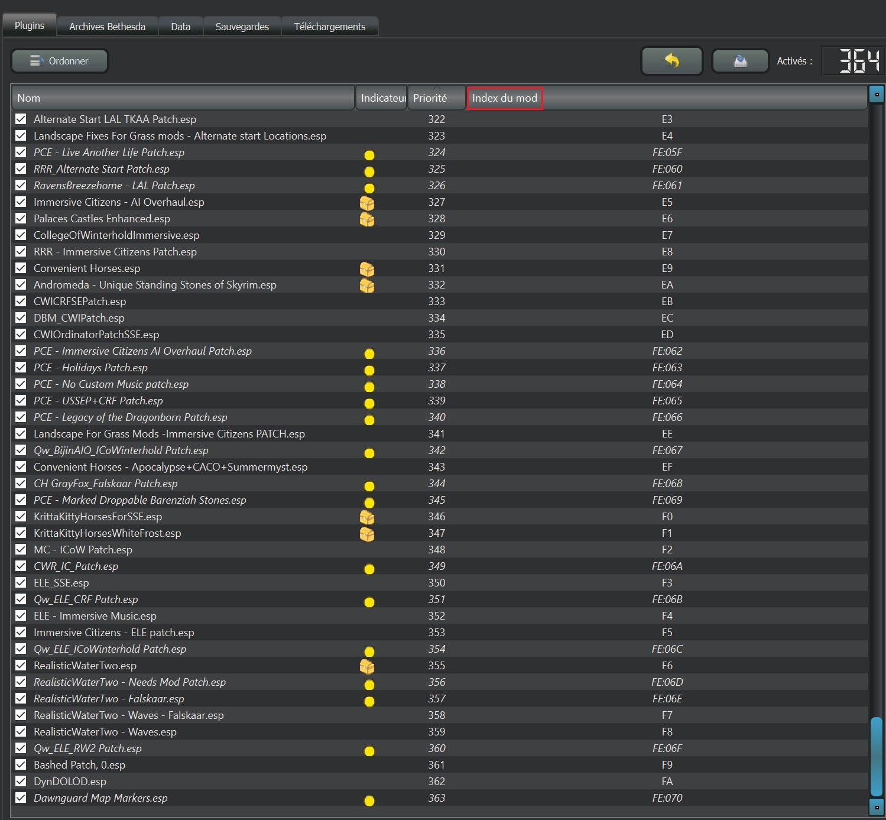This screenshot has width=886, height=820.
Task: Sort plugin list by the Nom column
Action: pyautogui.click(x=183, y=98)
